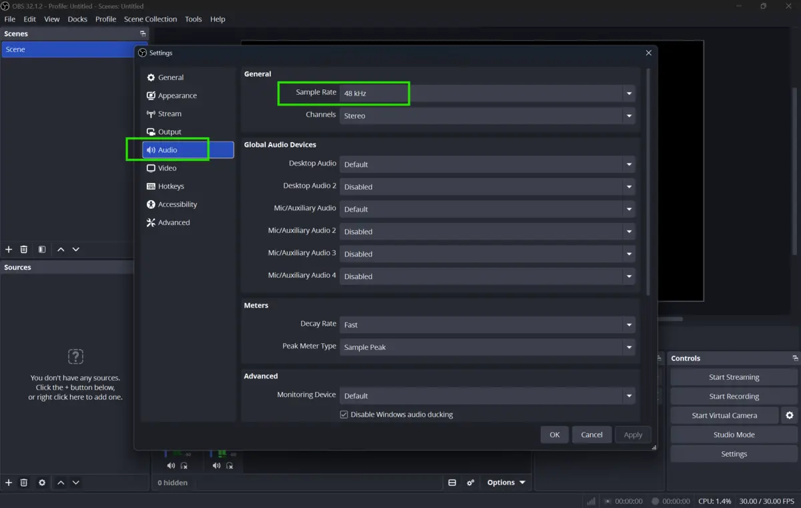The width and height of the screenshot is (801, 508).
Task: Click Start Streaming in Controls
Action: point(734,377)
